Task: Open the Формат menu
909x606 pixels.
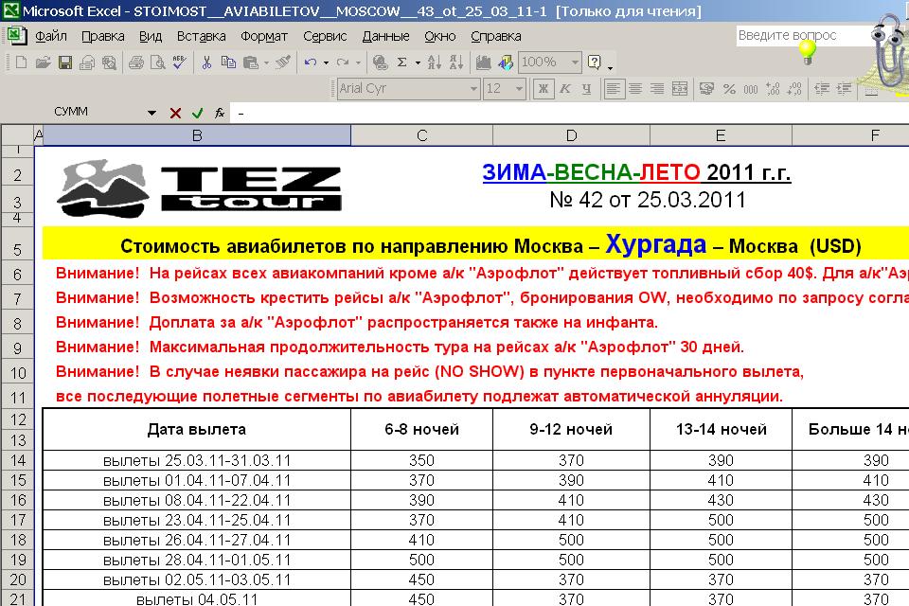Action: [x=264, y=36]
